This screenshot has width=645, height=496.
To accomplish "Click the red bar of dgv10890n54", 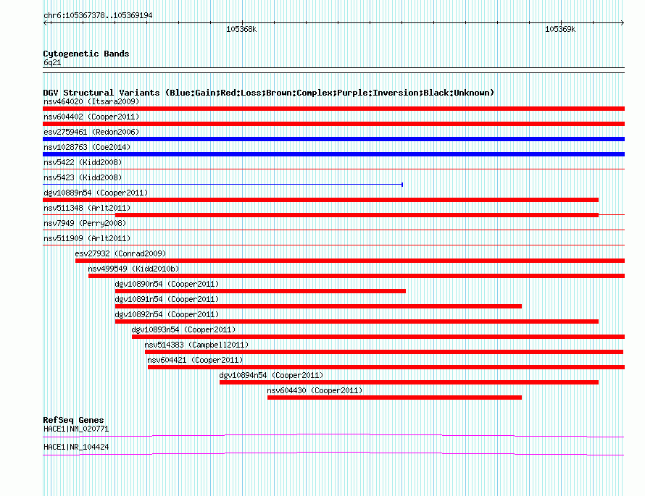I will 260,291.
